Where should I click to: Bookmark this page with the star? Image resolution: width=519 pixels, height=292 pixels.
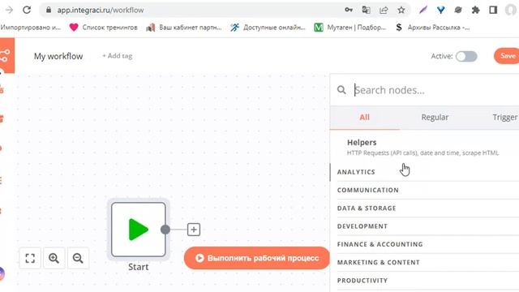401,10
